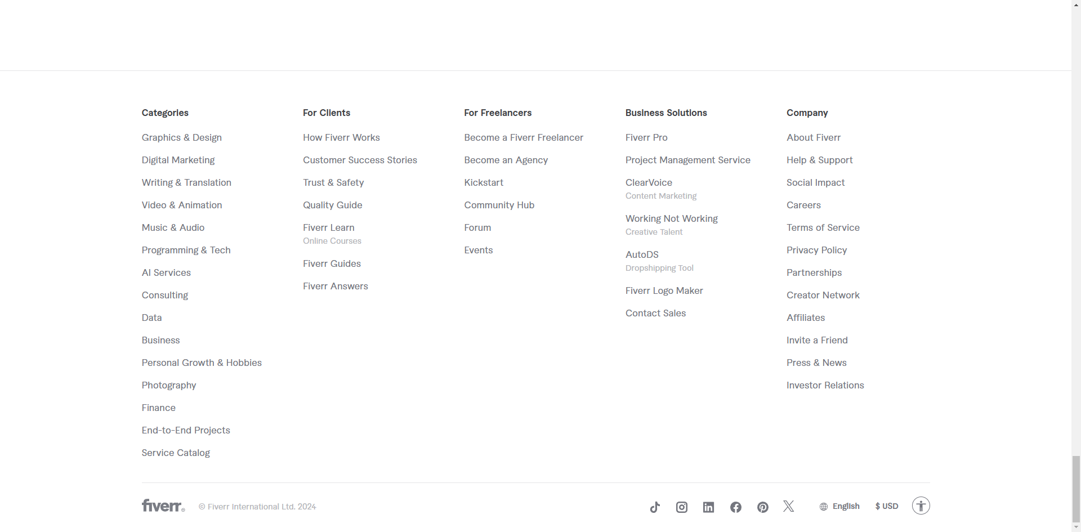Open Programming & Tech category
The height and width of the screenshot is (532, 1081).
point(186,250)
